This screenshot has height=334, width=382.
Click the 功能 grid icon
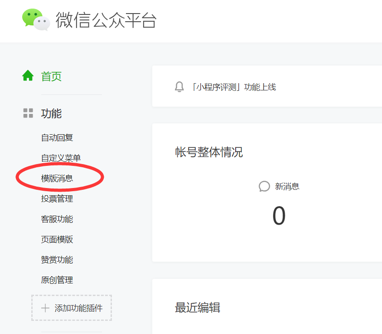[28, 113]
